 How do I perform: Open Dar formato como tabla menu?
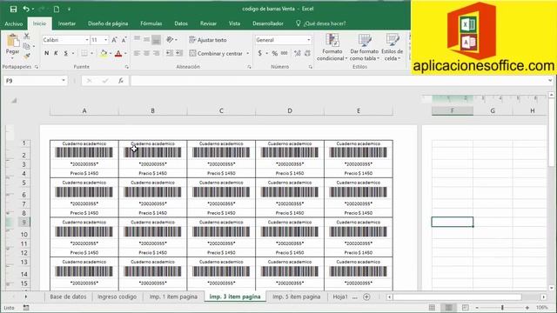[364, 47]
